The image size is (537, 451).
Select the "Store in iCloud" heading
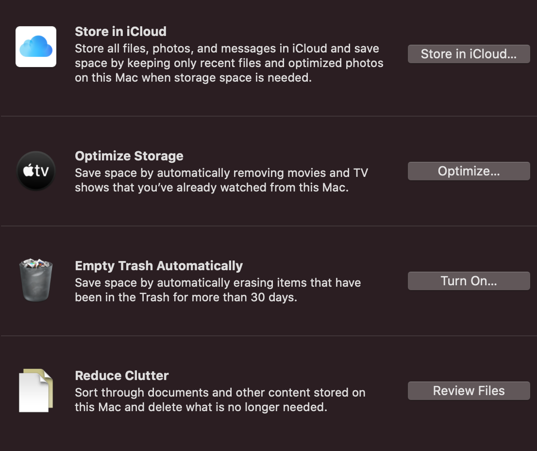(120, 32)
